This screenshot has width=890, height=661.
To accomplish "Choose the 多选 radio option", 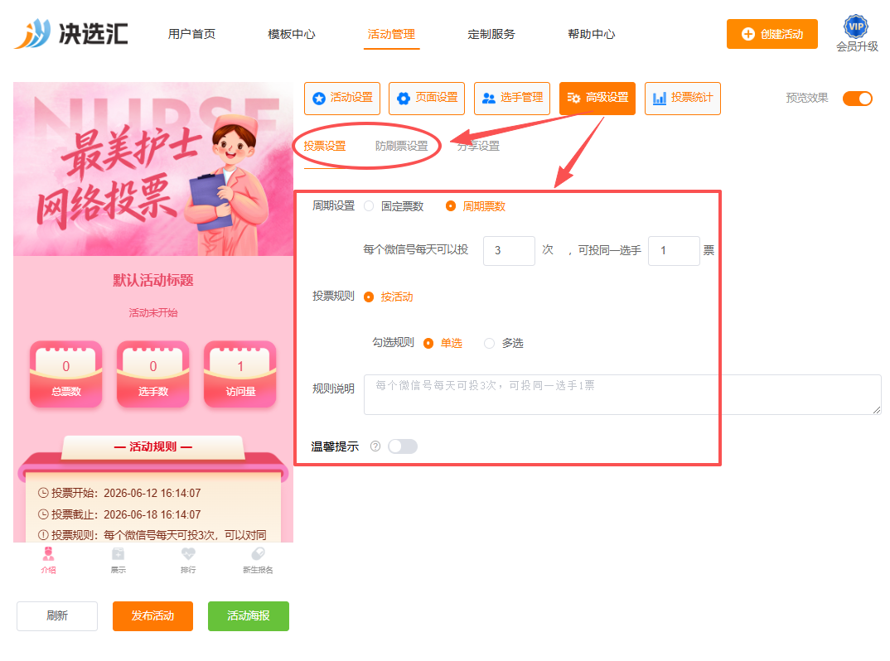I will click(x=489, y=343).
